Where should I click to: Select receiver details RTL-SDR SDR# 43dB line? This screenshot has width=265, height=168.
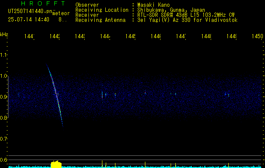(x=186, y=15)
